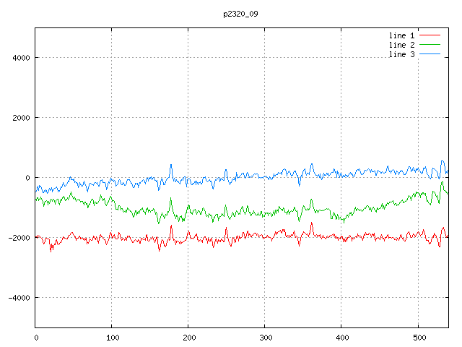Viewport: 462px width, 347px height.
Task: Click the 500 x-axis tick label
Action: tap(418, 337)
